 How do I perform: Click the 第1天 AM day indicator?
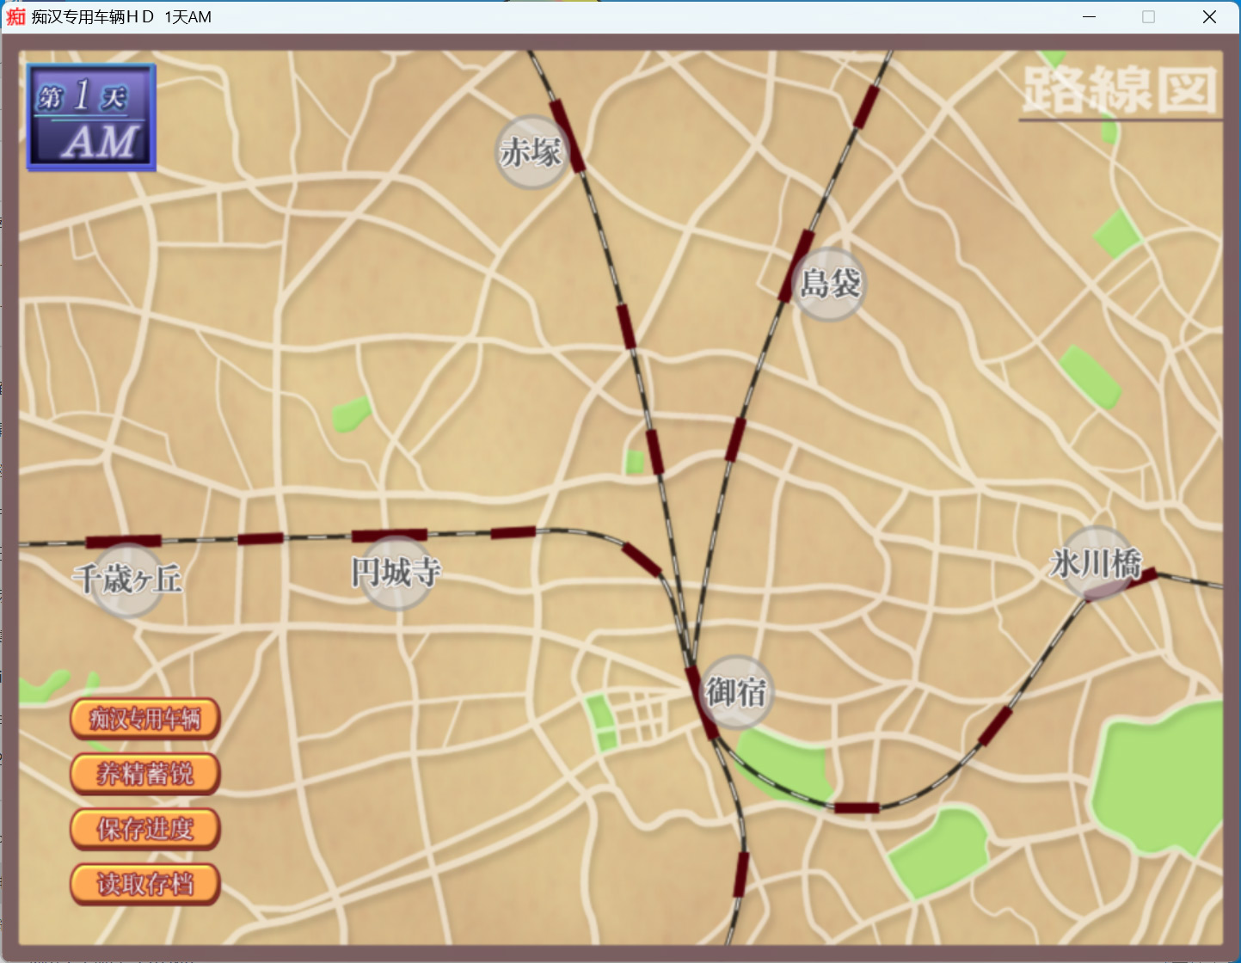91,118
